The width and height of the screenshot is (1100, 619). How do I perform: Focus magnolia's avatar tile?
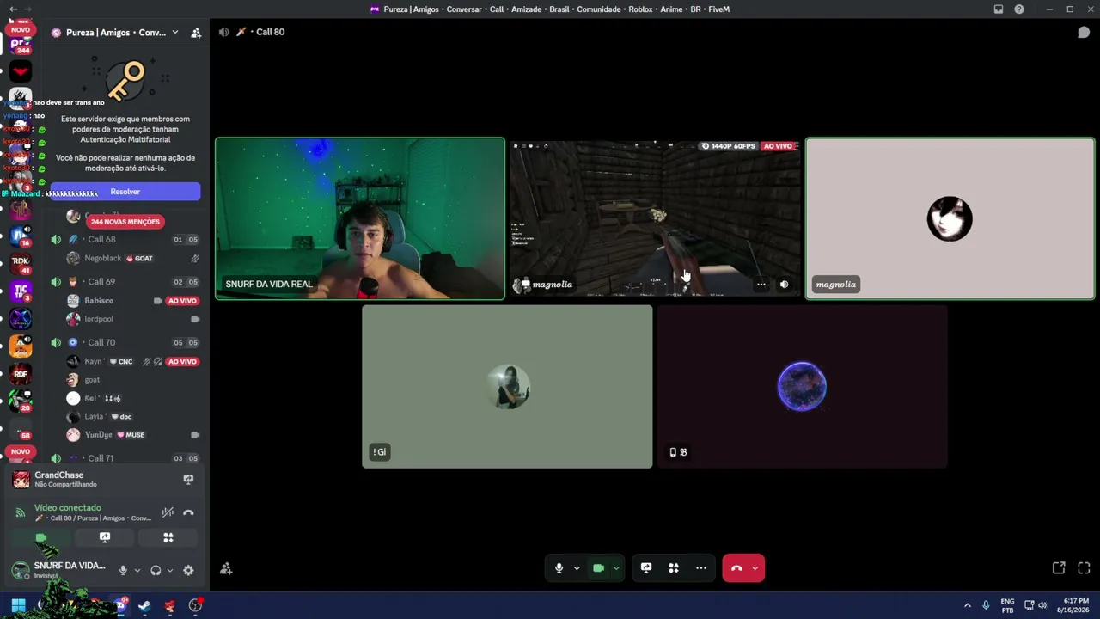click(x=950, y=218)
